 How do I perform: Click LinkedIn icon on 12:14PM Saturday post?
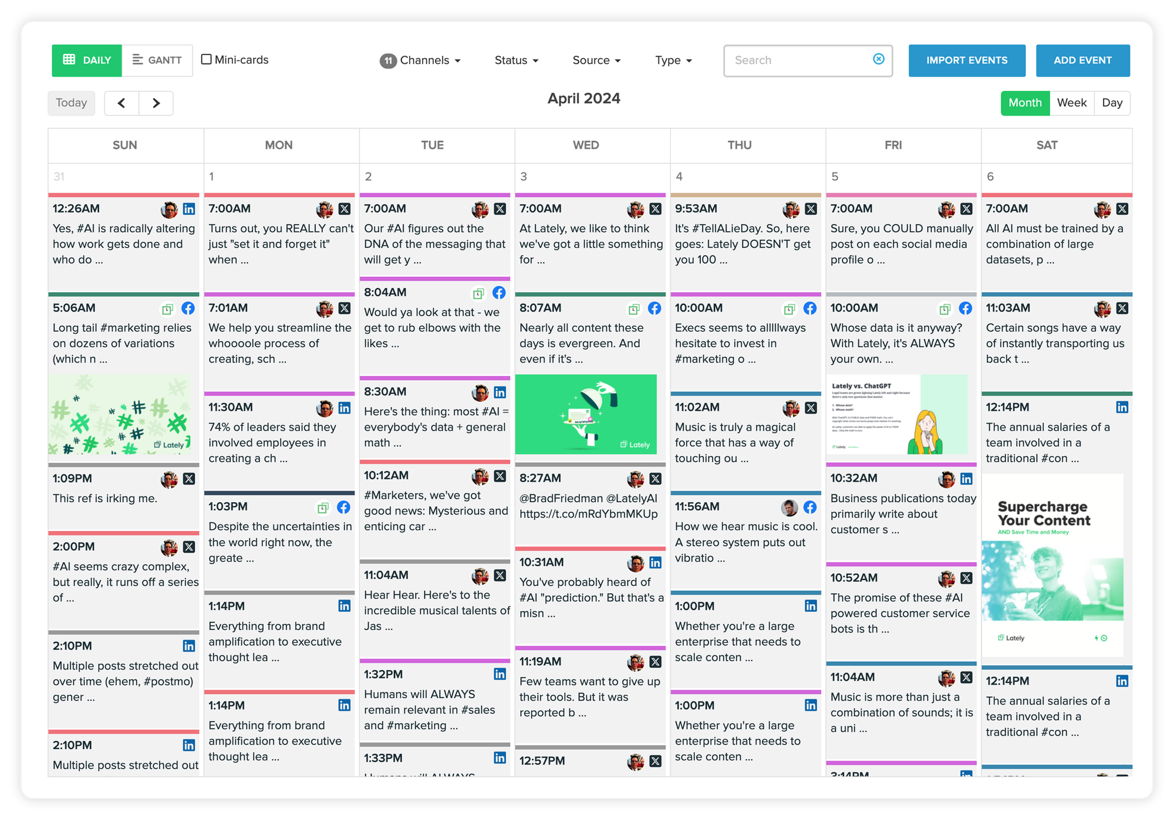point(1122,407)
